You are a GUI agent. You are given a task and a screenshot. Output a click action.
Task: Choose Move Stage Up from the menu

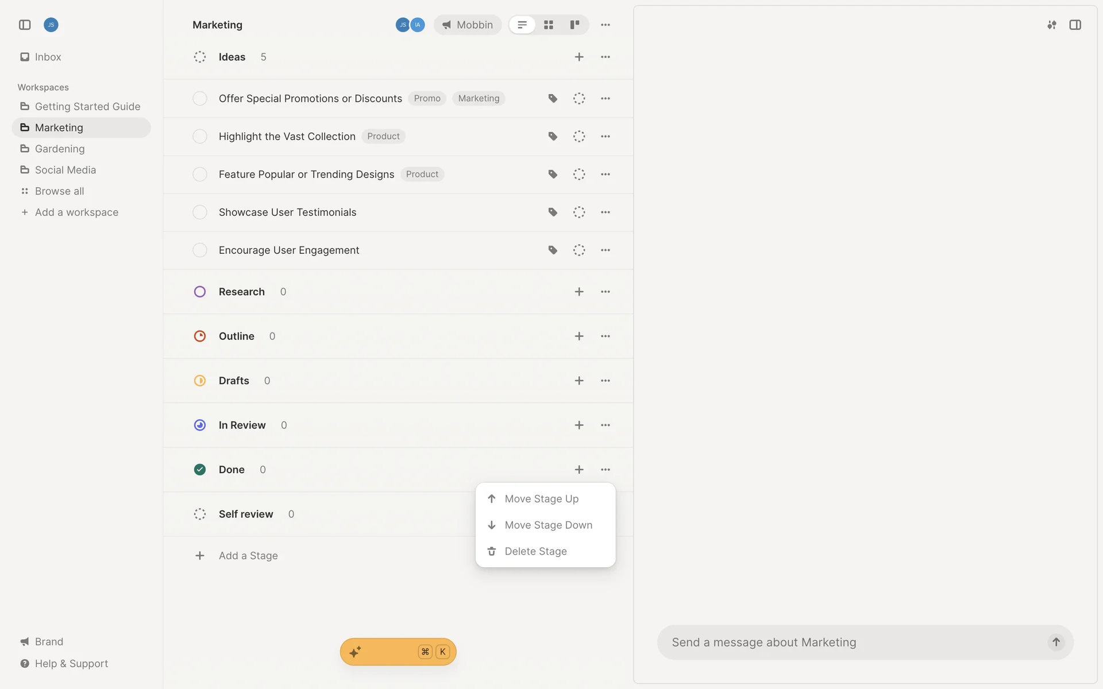point(541,499)
